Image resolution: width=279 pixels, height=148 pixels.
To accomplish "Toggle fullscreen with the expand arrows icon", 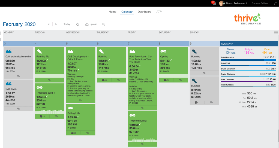I will 275,3.
